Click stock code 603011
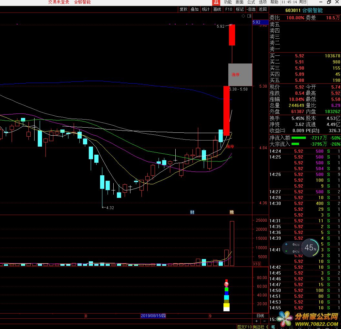341x329 pixels. coord(293,10)
